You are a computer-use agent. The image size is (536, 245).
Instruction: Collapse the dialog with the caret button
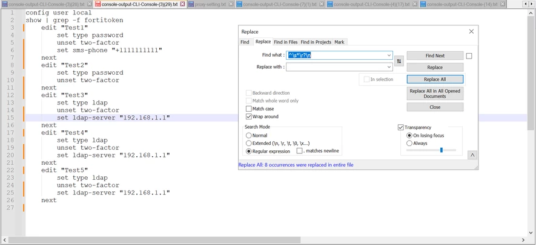(x=472, y=155)
